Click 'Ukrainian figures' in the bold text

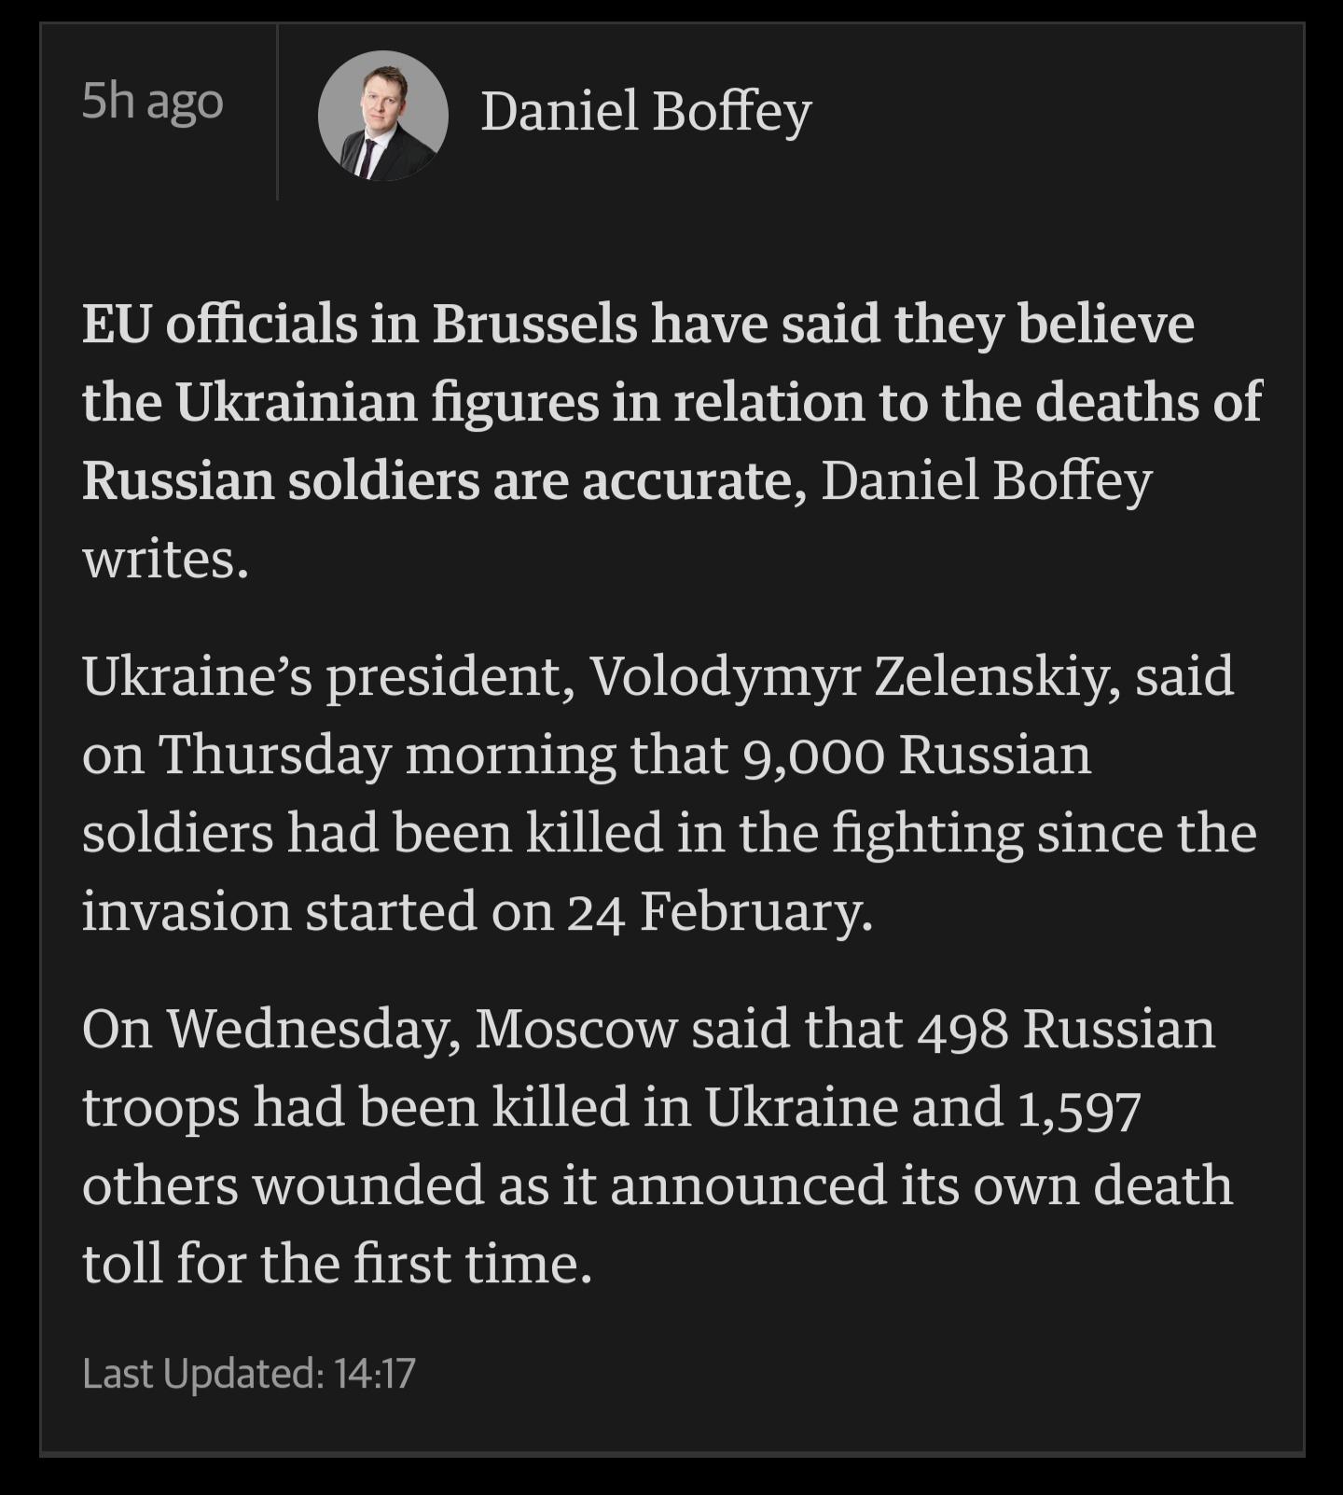[x=387, y=403]
